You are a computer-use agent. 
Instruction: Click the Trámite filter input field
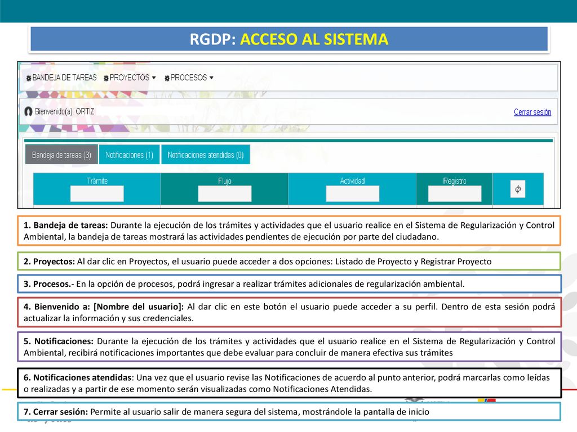[x=97, y=193]
